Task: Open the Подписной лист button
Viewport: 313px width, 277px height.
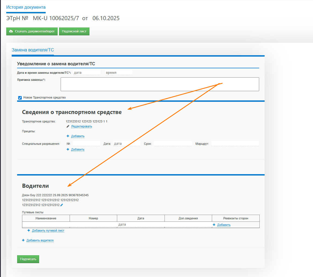Action: pos(74,31)
